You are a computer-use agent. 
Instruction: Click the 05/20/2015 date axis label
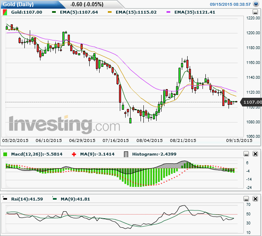click(15, 140)
